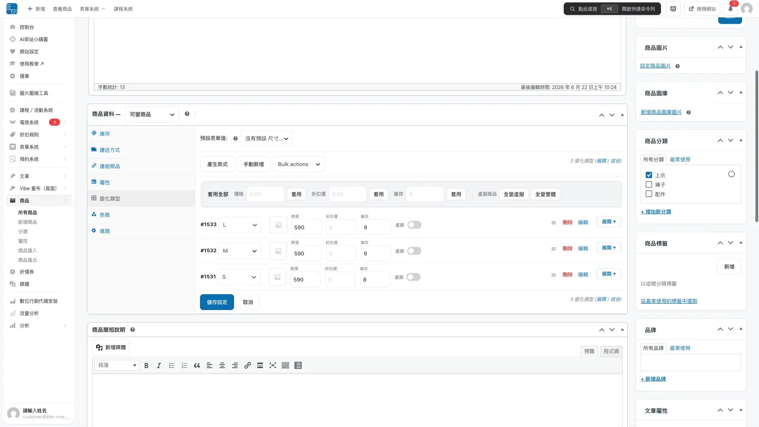
Task: Click the 原價 price field for variation L
Action: [x=306, y=227]
